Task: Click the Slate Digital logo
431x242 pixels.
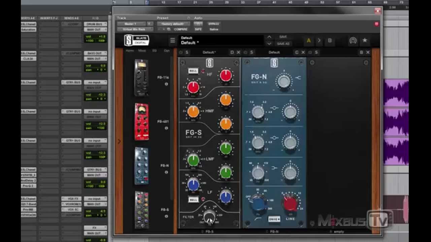Action: pyautogui.click(x=137, y=41)
